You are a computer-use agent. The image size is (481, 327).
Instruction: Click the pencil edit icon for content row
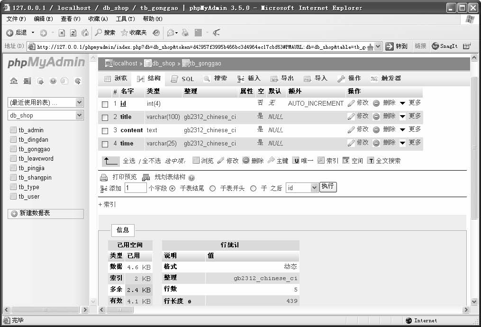pyautogui.click(x=351, y=130)
